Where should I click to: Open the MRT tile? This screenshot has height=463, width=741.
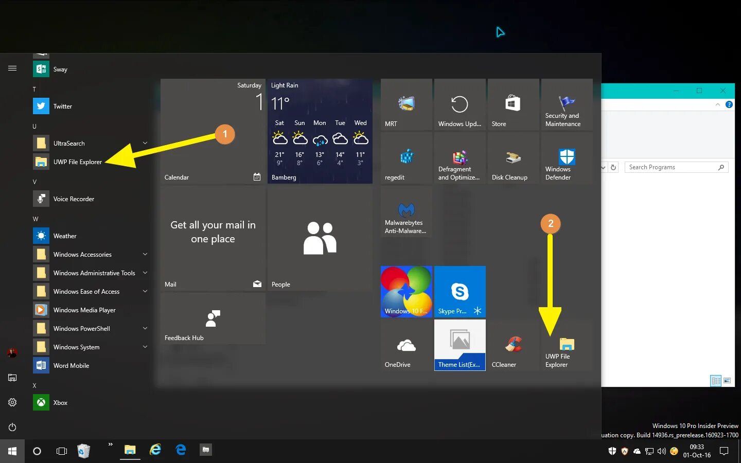pyautogui.click(x=407, y=104)
